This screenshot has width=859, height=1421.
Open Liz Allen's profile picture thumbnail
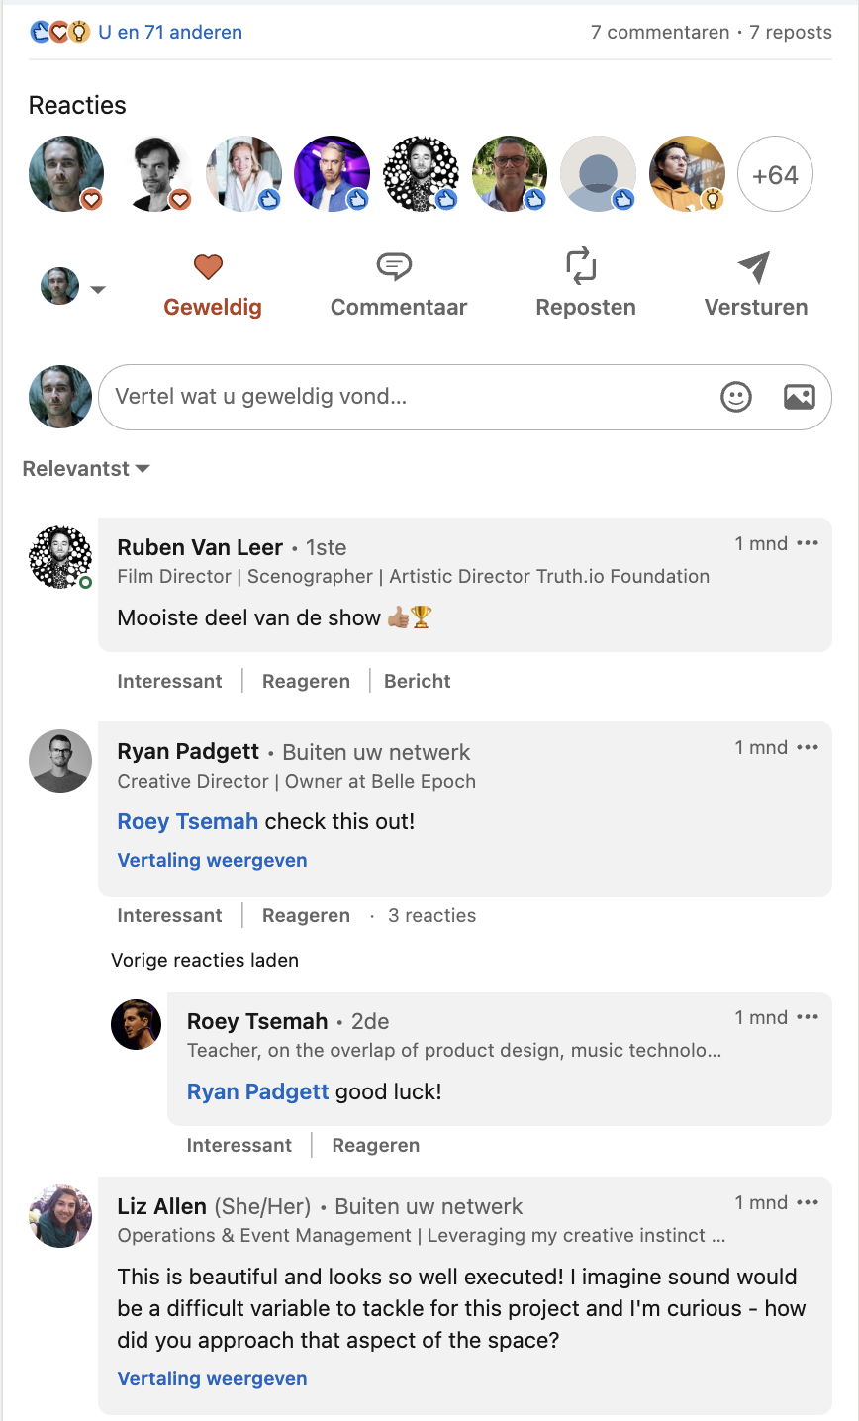click(60, 1215)
